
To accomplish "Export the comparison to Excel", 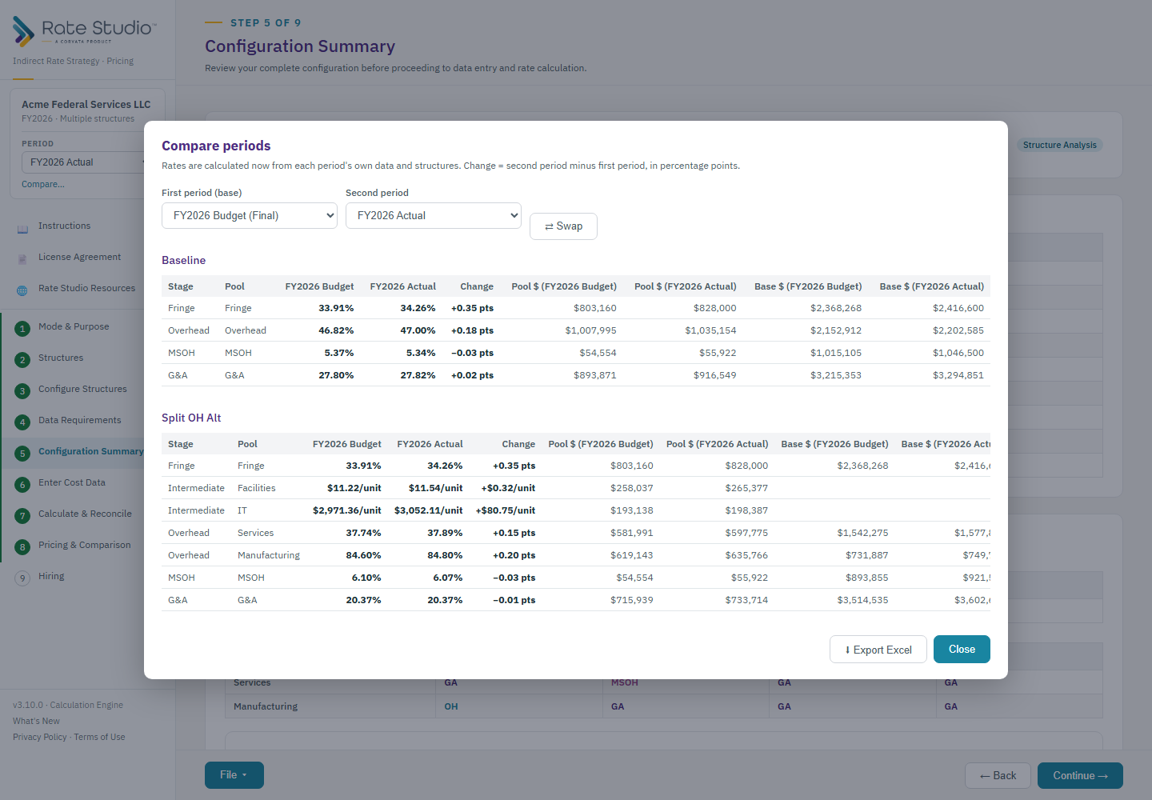I will point(878,650).
